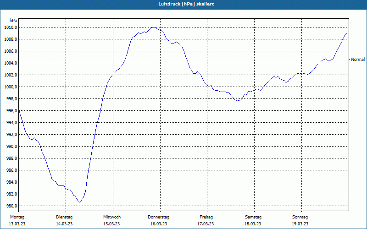367x229 pixels.
Task: Click the date '16.03.23'
Action: [159, 224]
